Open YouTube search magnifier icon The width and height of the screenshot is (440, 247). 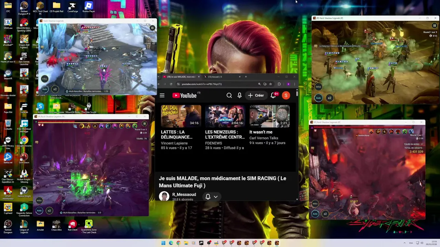(x=229, y=95)
